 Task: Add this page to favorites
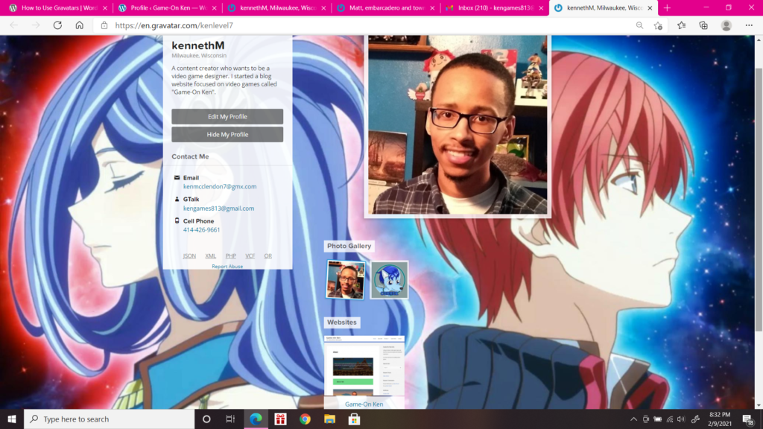659,25
